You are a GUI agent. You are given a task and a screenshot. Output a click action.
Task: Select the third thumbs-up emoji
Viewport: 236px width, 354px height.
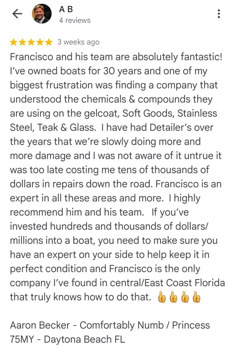pyautogui.click(x=185, y=297)
